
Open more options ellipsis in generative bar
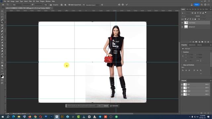pos(100,106)
